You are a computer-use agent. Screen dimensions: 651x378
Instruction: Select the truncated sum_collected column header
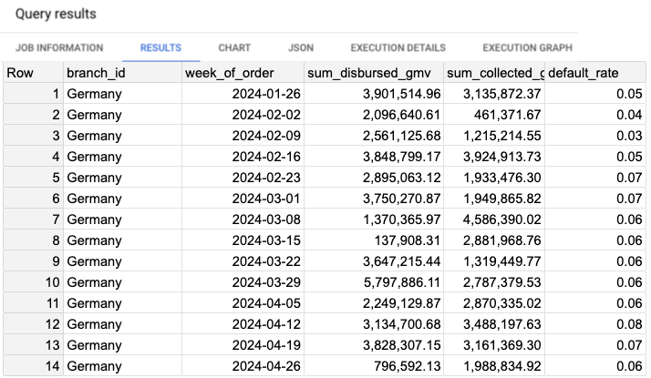pyautogui.click(x=493, y=73)
